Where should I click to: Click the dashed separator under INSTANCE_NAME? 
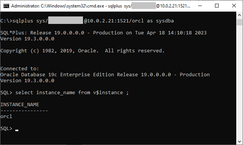point(24,111)
